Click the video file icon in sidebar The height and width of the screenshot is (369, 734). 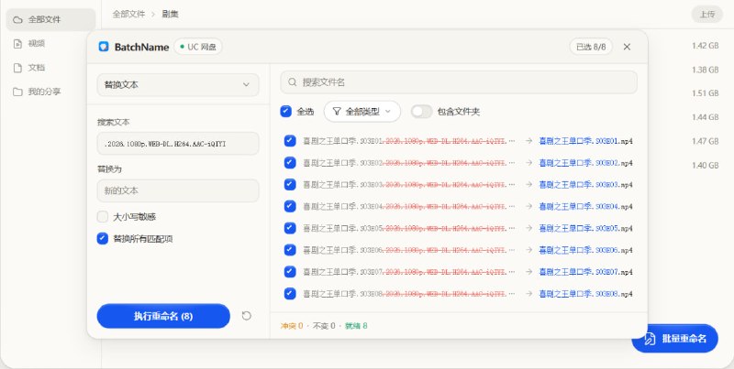pos(17,44)
